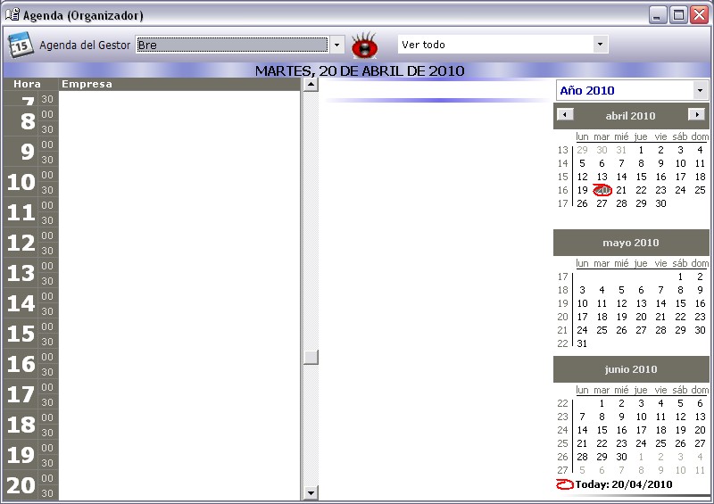Expand the Ver todo dropdown
714x504 pixels.
[600, 45]
